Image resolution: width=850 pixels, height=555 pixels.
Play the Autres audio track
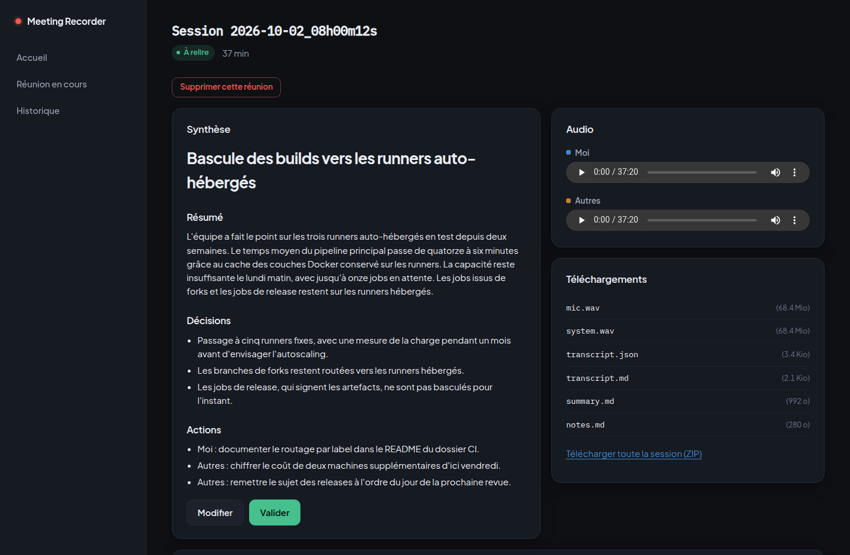point(581,220)
